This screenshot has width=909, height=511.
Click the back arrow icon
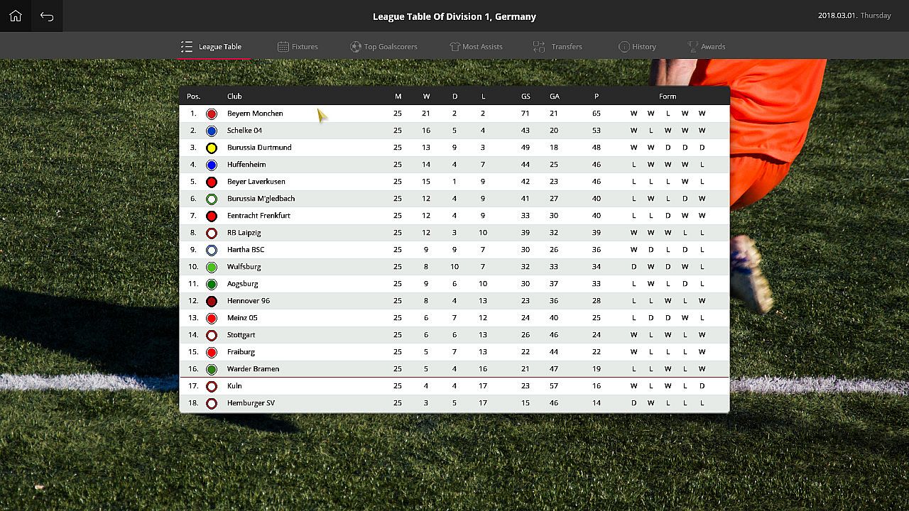[x=47, y=16]
